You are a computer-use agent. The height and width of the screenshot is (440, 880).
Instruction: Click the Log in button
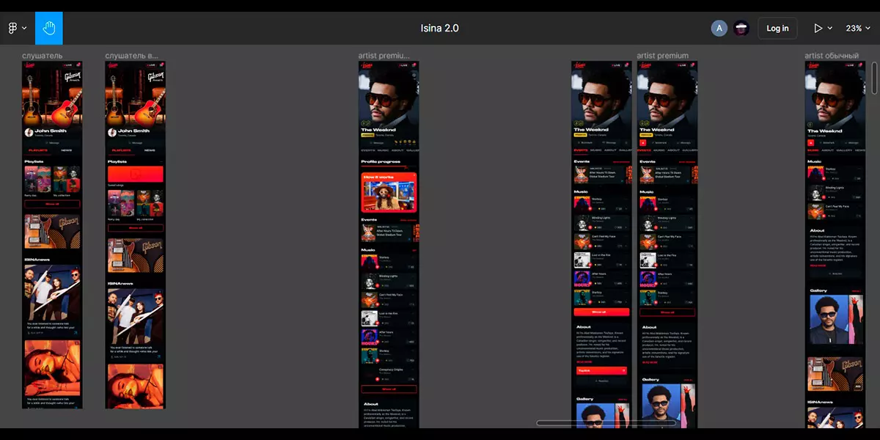tap(777, 28)
